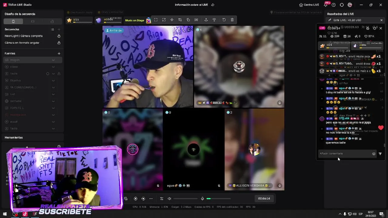Mute the microphone icon
This screenshot has width=388, height=218.
click(202, 199)
